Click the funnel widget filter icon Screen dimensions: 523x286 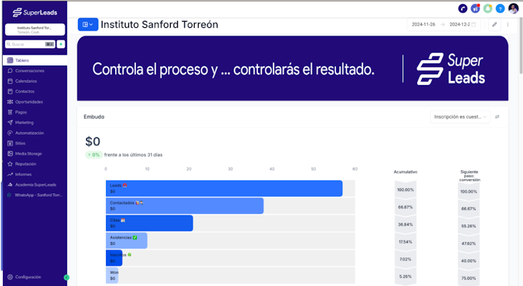pos(497,116)
